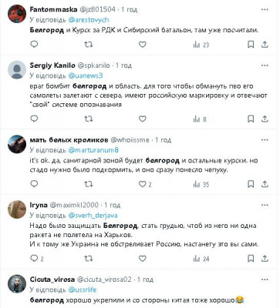Image resolution: width=280 pixels, height=308 pixels.
Task: View analytics showing 23 views
Action: tap(201, 45)
